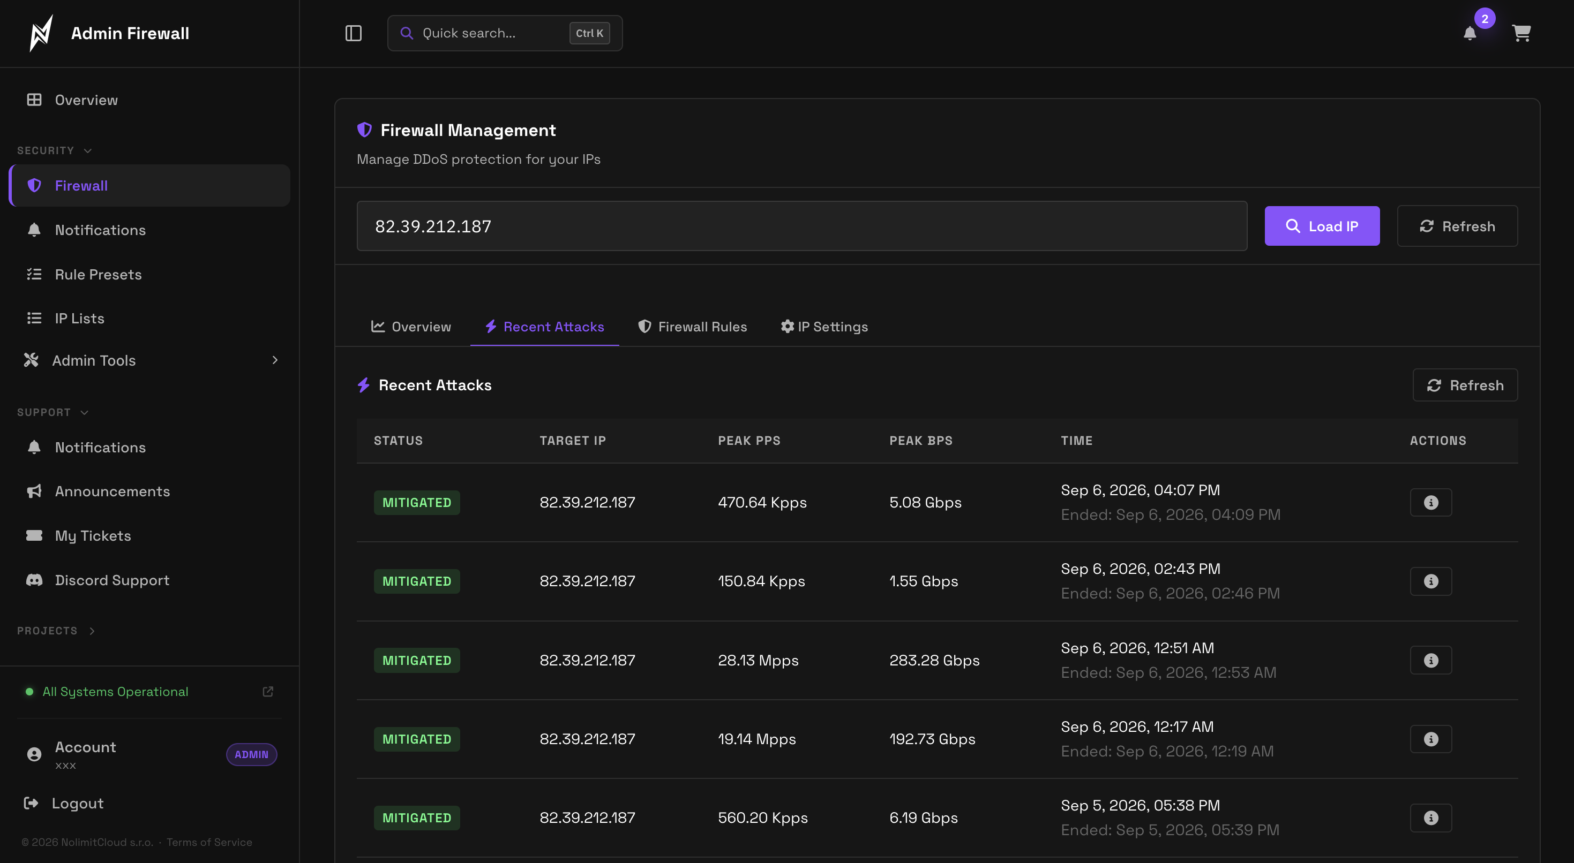Open the notifications bell in header
Viewport: 1574px width, 863px height.
click(1470, 34)
